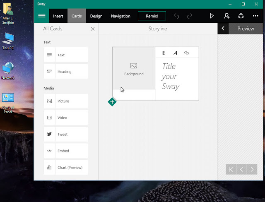
Task: Add a Video card
Action: 66,118
